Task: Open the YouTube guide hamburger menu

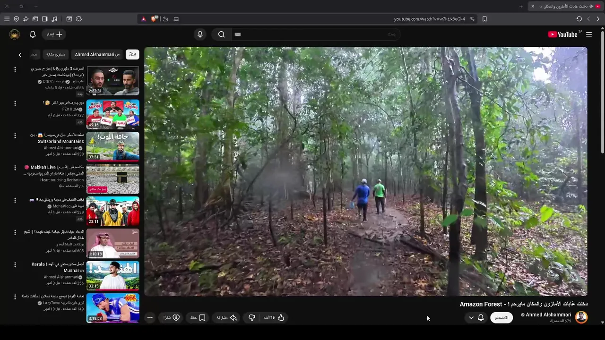Action: click(589, 34)
